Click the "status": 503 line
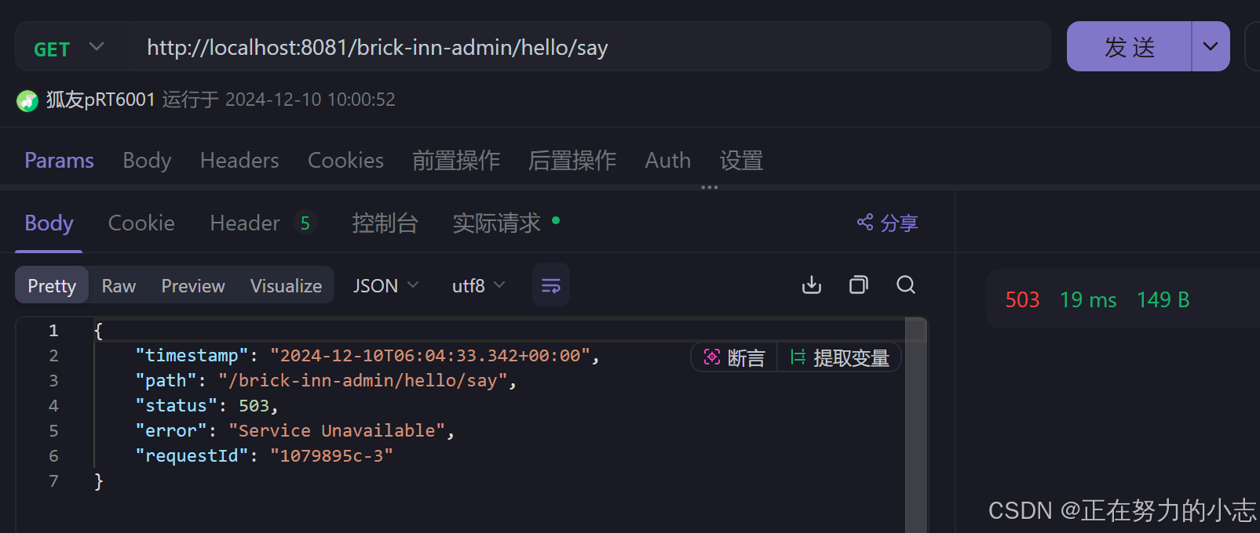Viewport: 1260px width, 533px height. point(206,405)
